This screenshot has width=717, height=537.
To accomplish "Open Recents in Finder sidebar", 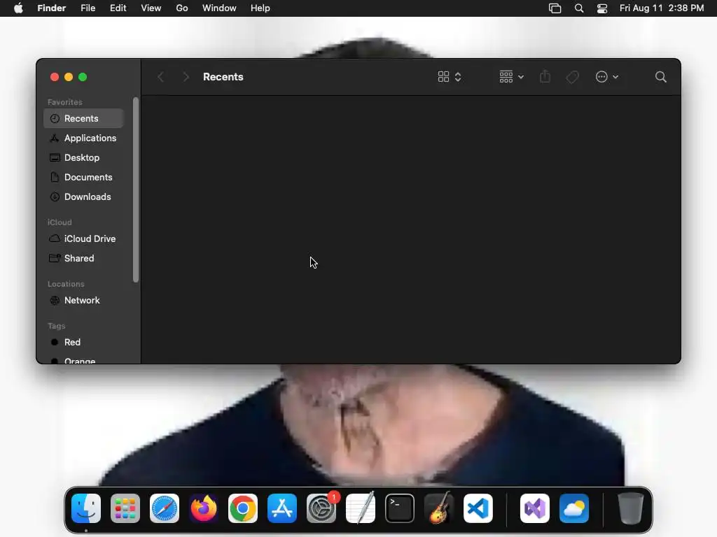I will coord(83,118).
